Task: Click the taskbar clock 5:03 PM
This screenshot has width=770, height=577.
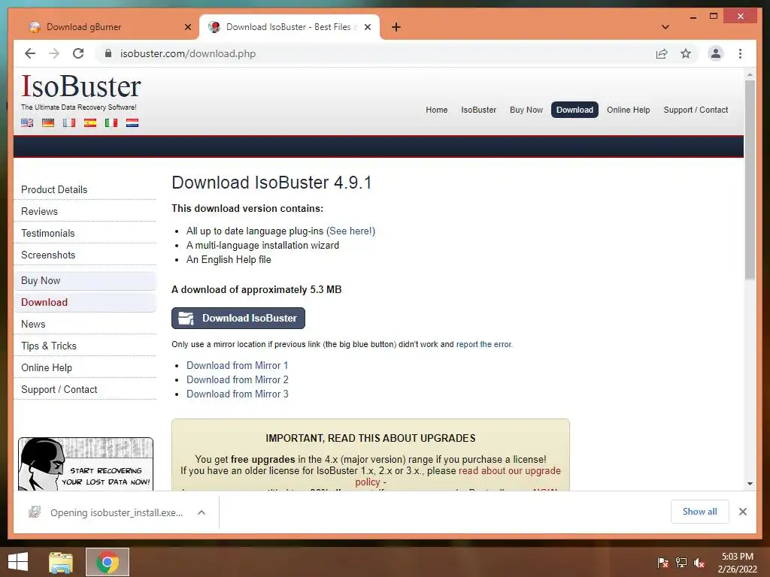Action: [x=737, y=557]
